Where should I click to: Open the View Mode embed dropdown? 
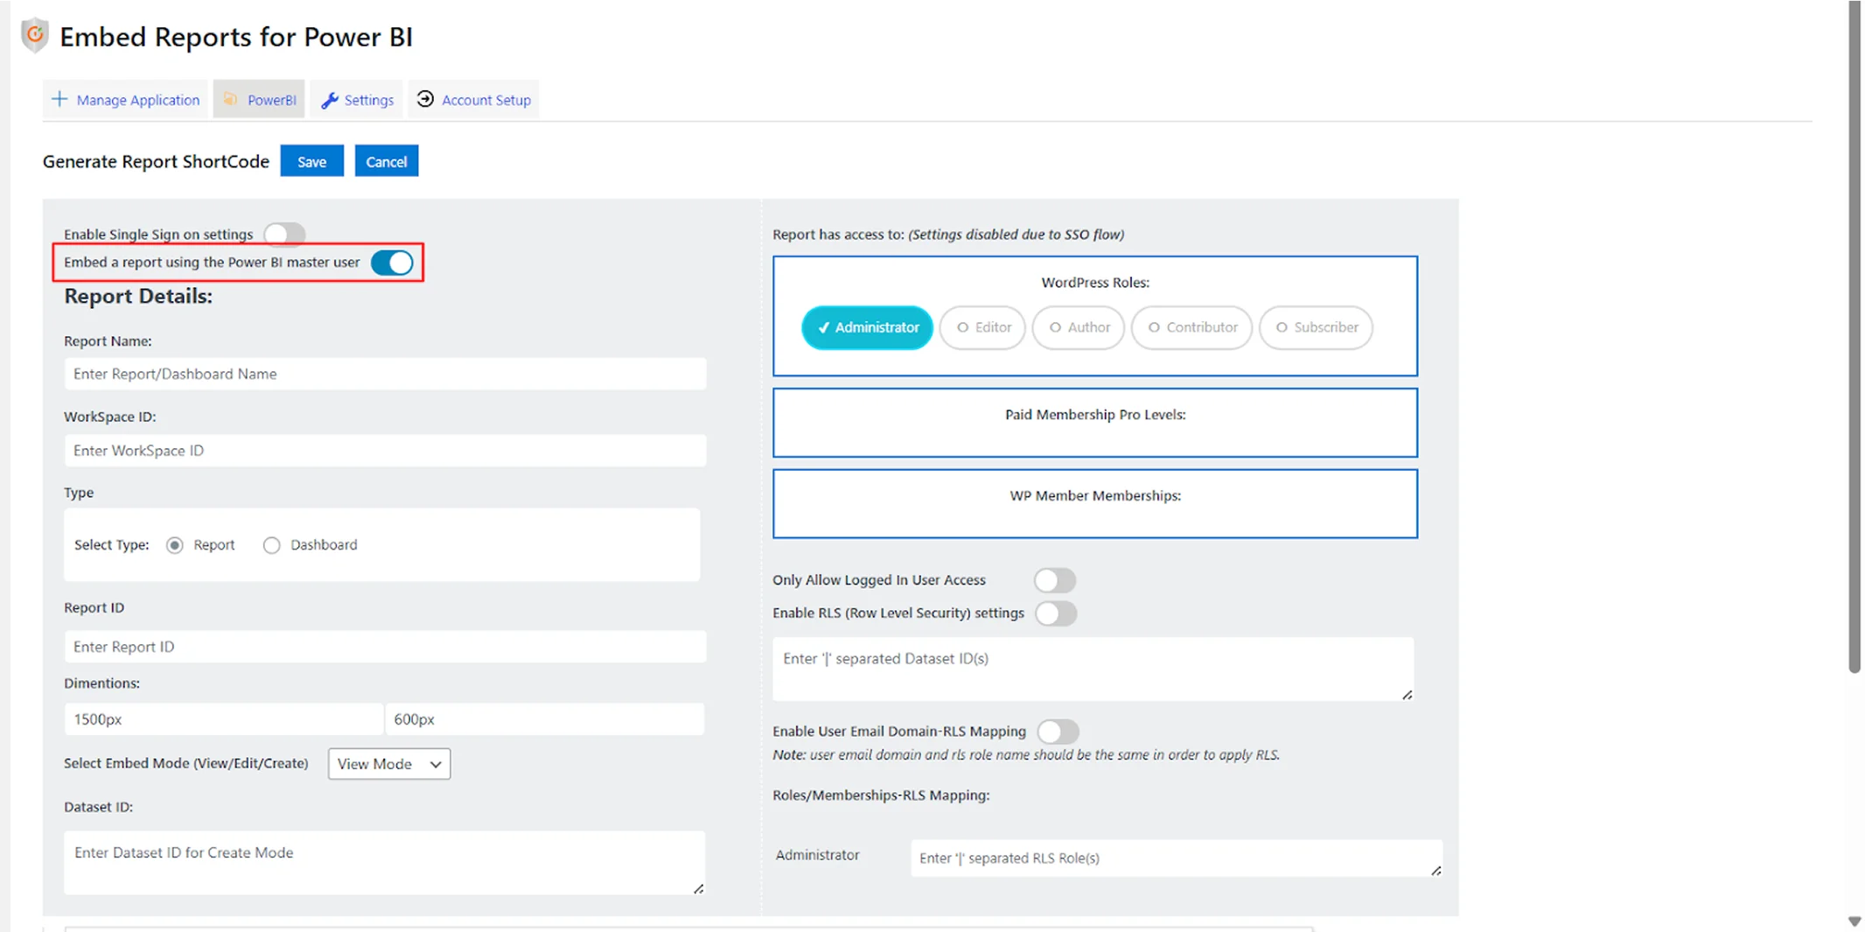click(x=389, y=764)
